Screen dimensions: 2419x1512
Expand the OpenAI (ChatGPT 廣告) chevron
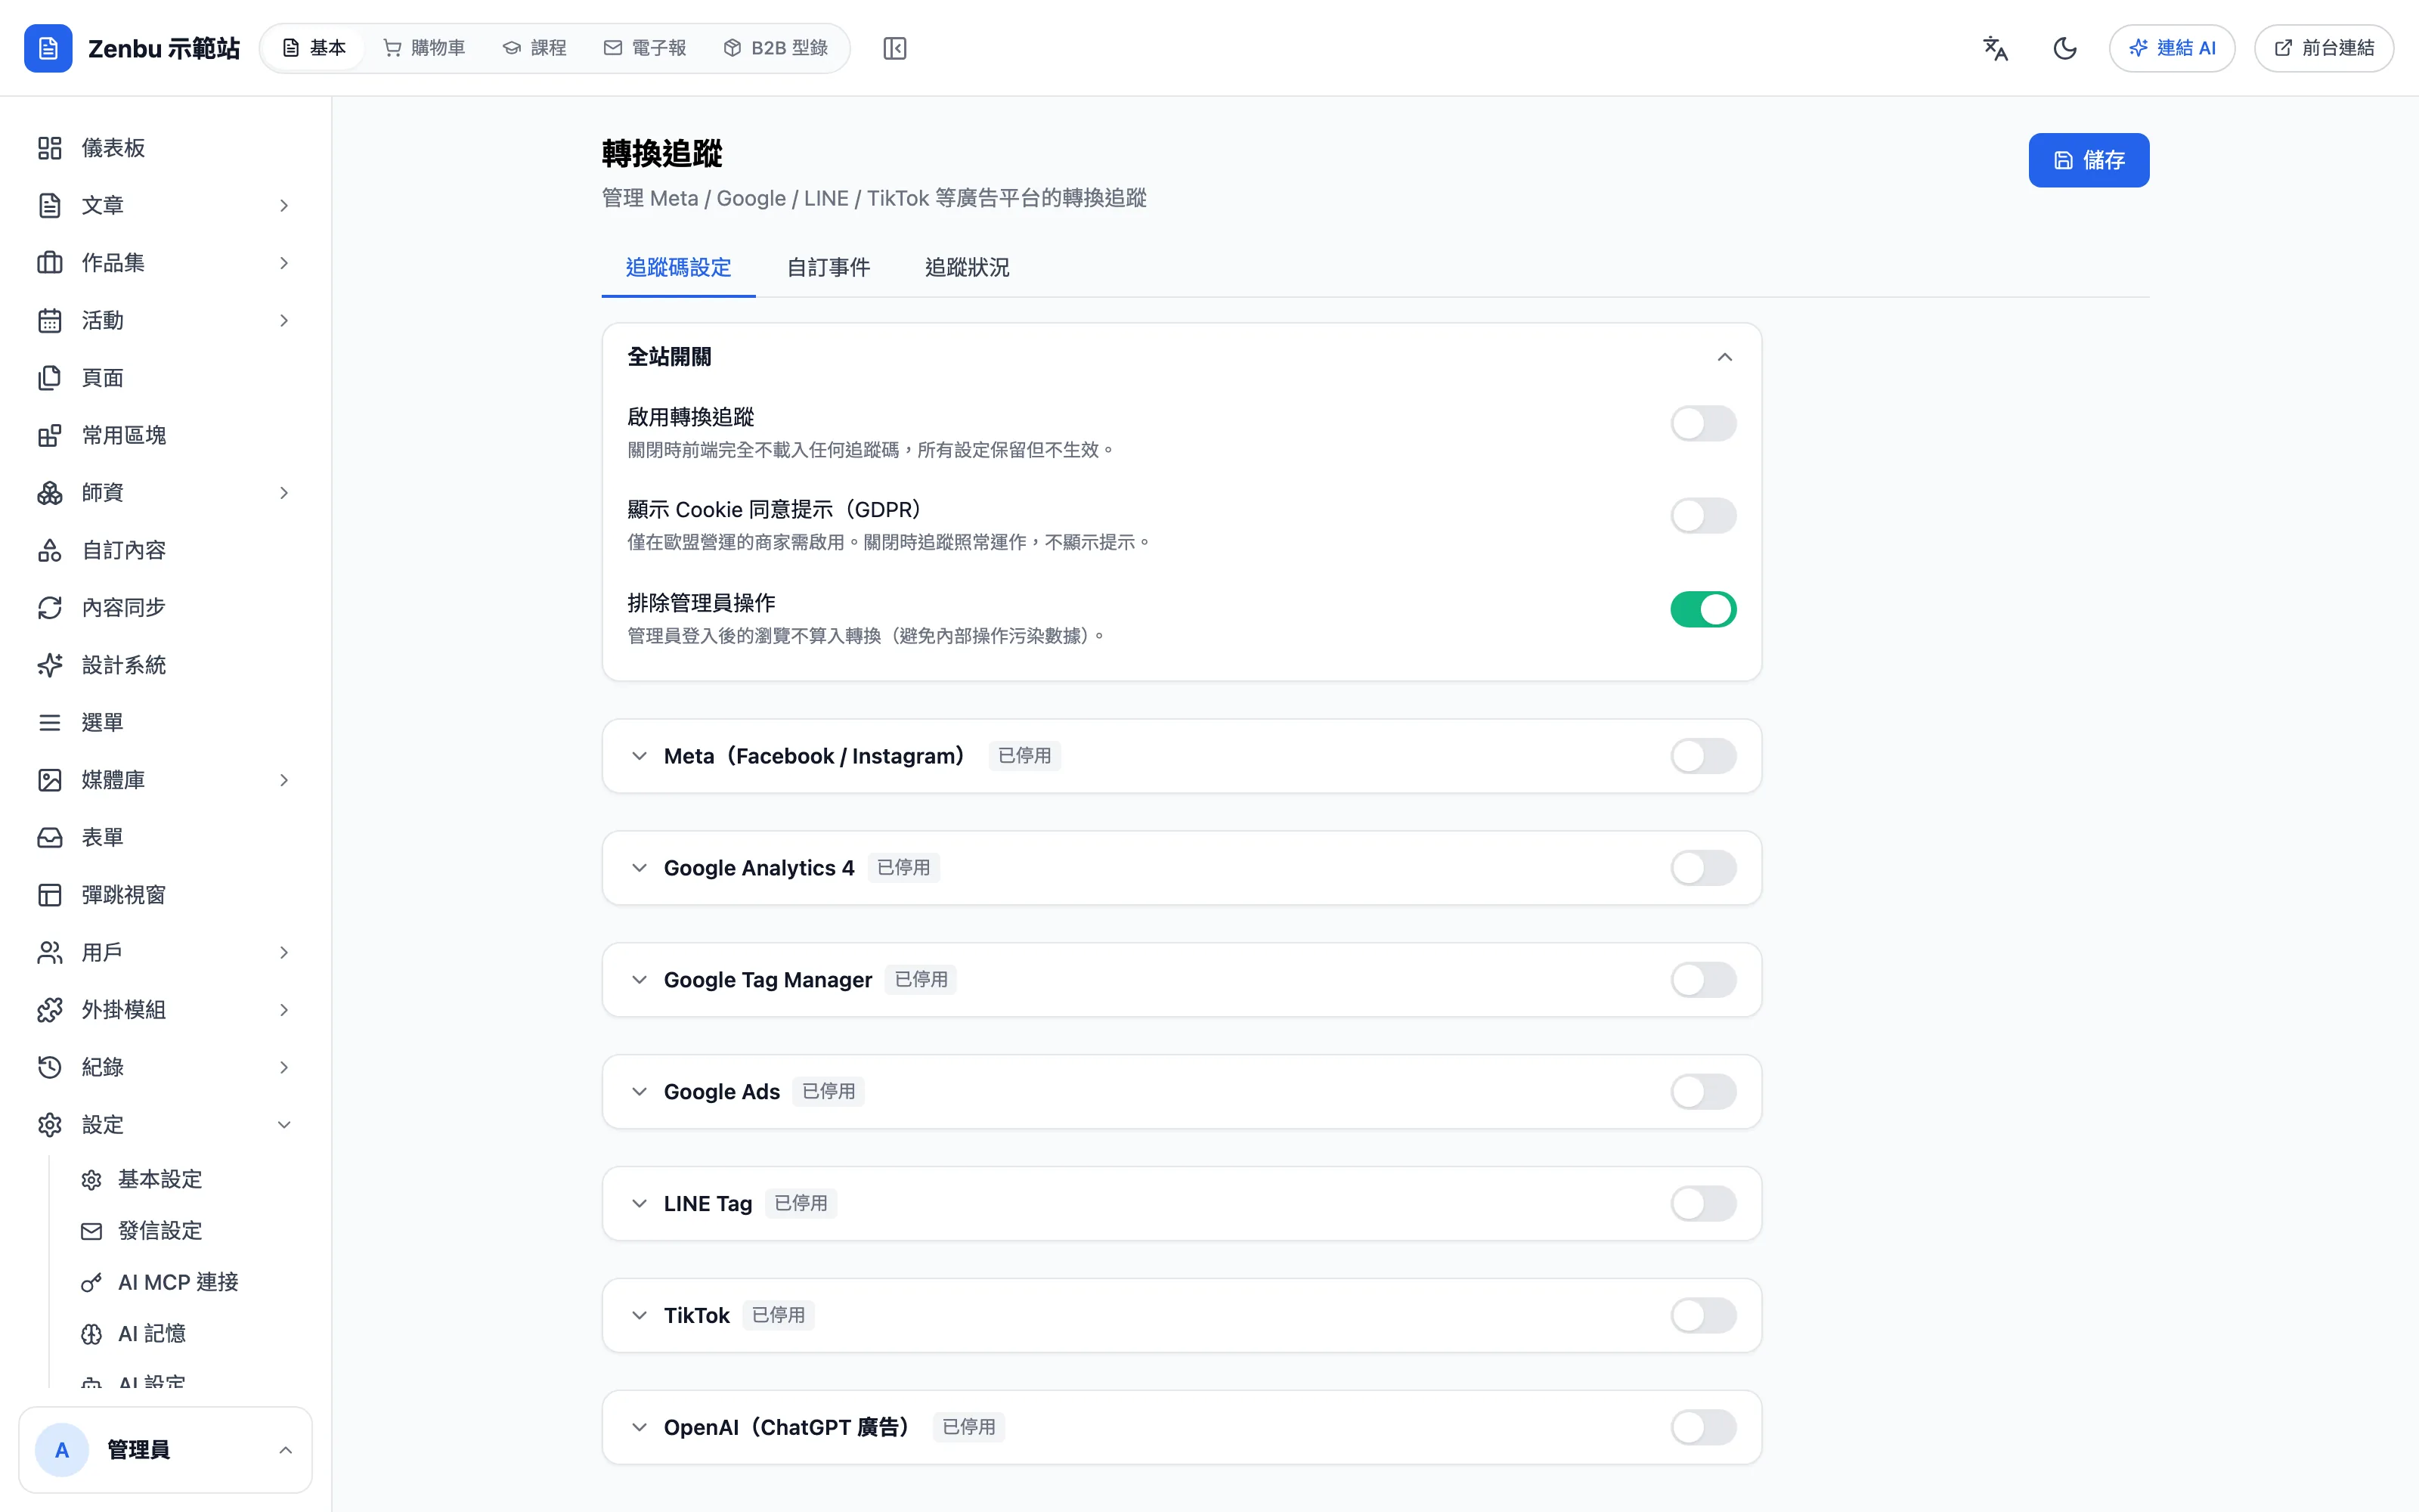640,1428
